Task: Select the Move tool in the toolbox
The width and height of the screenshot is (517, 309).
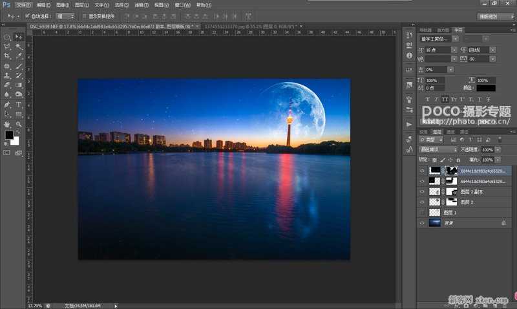Action: pos(19,37)
